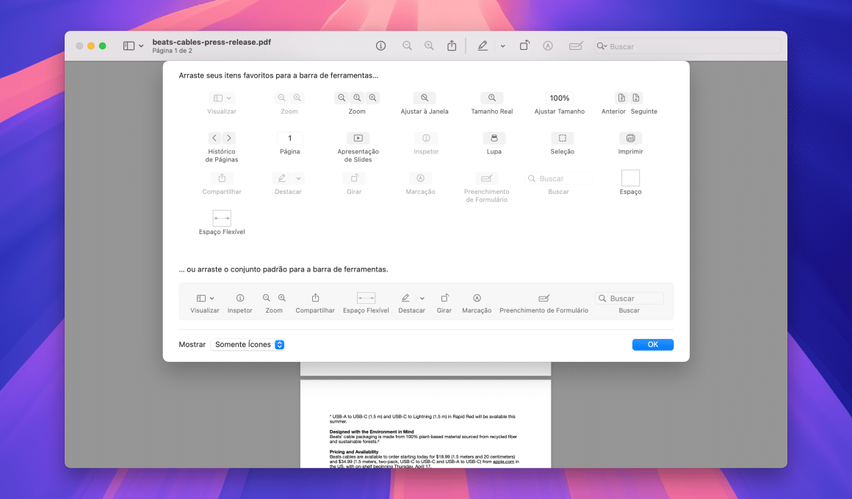The height and width of the screenshot is (499, 852).
Task: Select the Anterior page icon
Action: tap(621, 98)
